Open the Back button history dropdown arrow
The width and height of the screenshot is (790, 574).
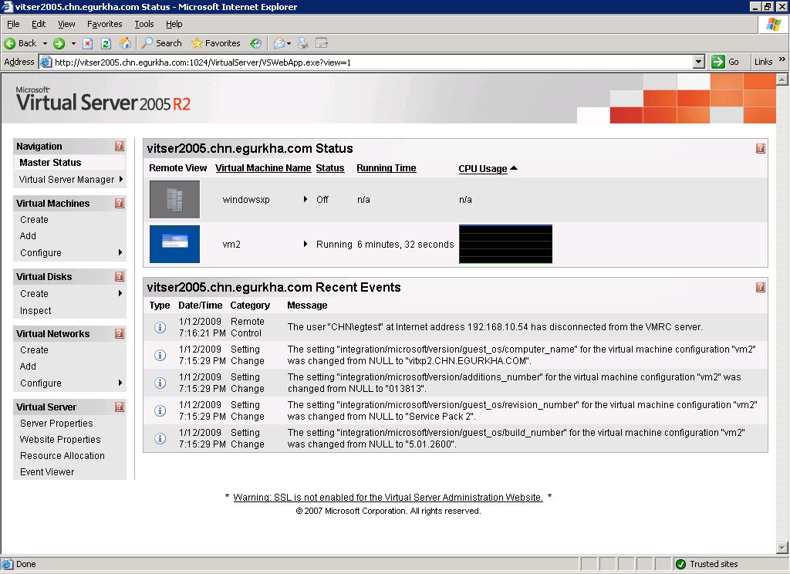[x=45, y=43]
